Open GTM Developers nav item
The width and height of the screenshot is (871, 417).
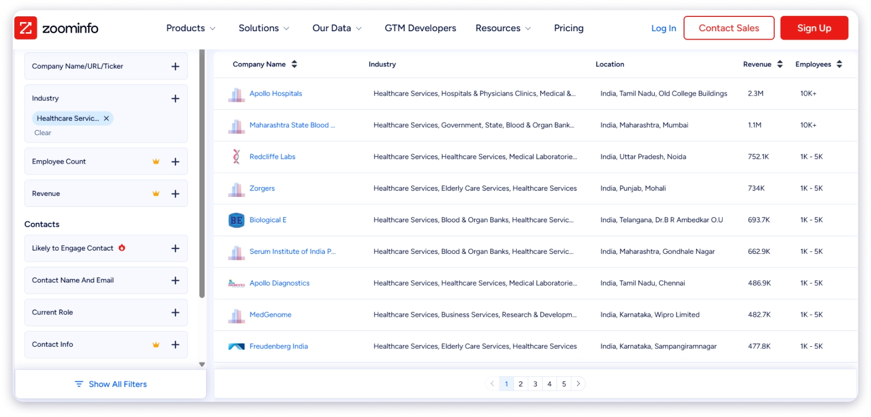pyautogui.click(x=420, y=28)
